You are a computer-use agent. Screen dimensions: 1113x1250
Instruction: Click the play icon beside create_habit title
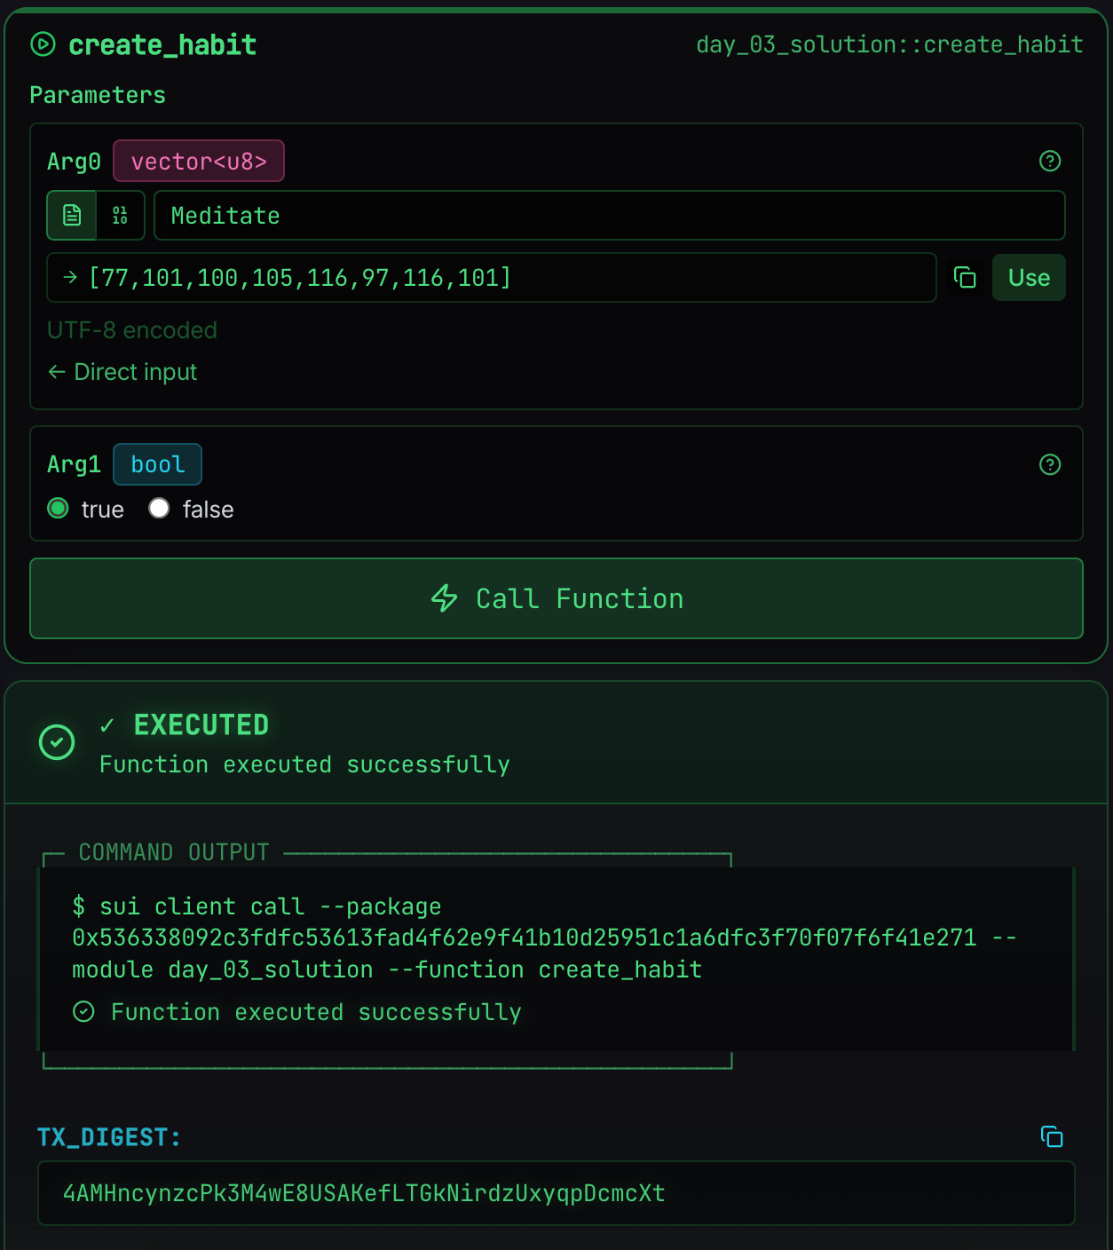pos(43,44)
